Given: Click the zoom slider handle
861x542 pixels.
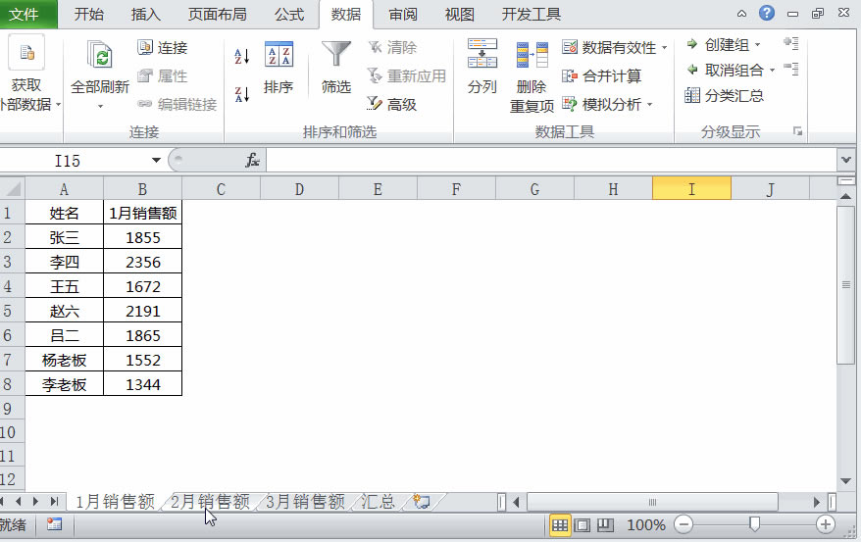Looking at the screenshot, I should tap(754, 524).
